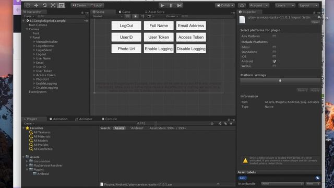334x188 pixels.
Task: Toggle the WebGL platform checkbox
Action: point(275,66)
